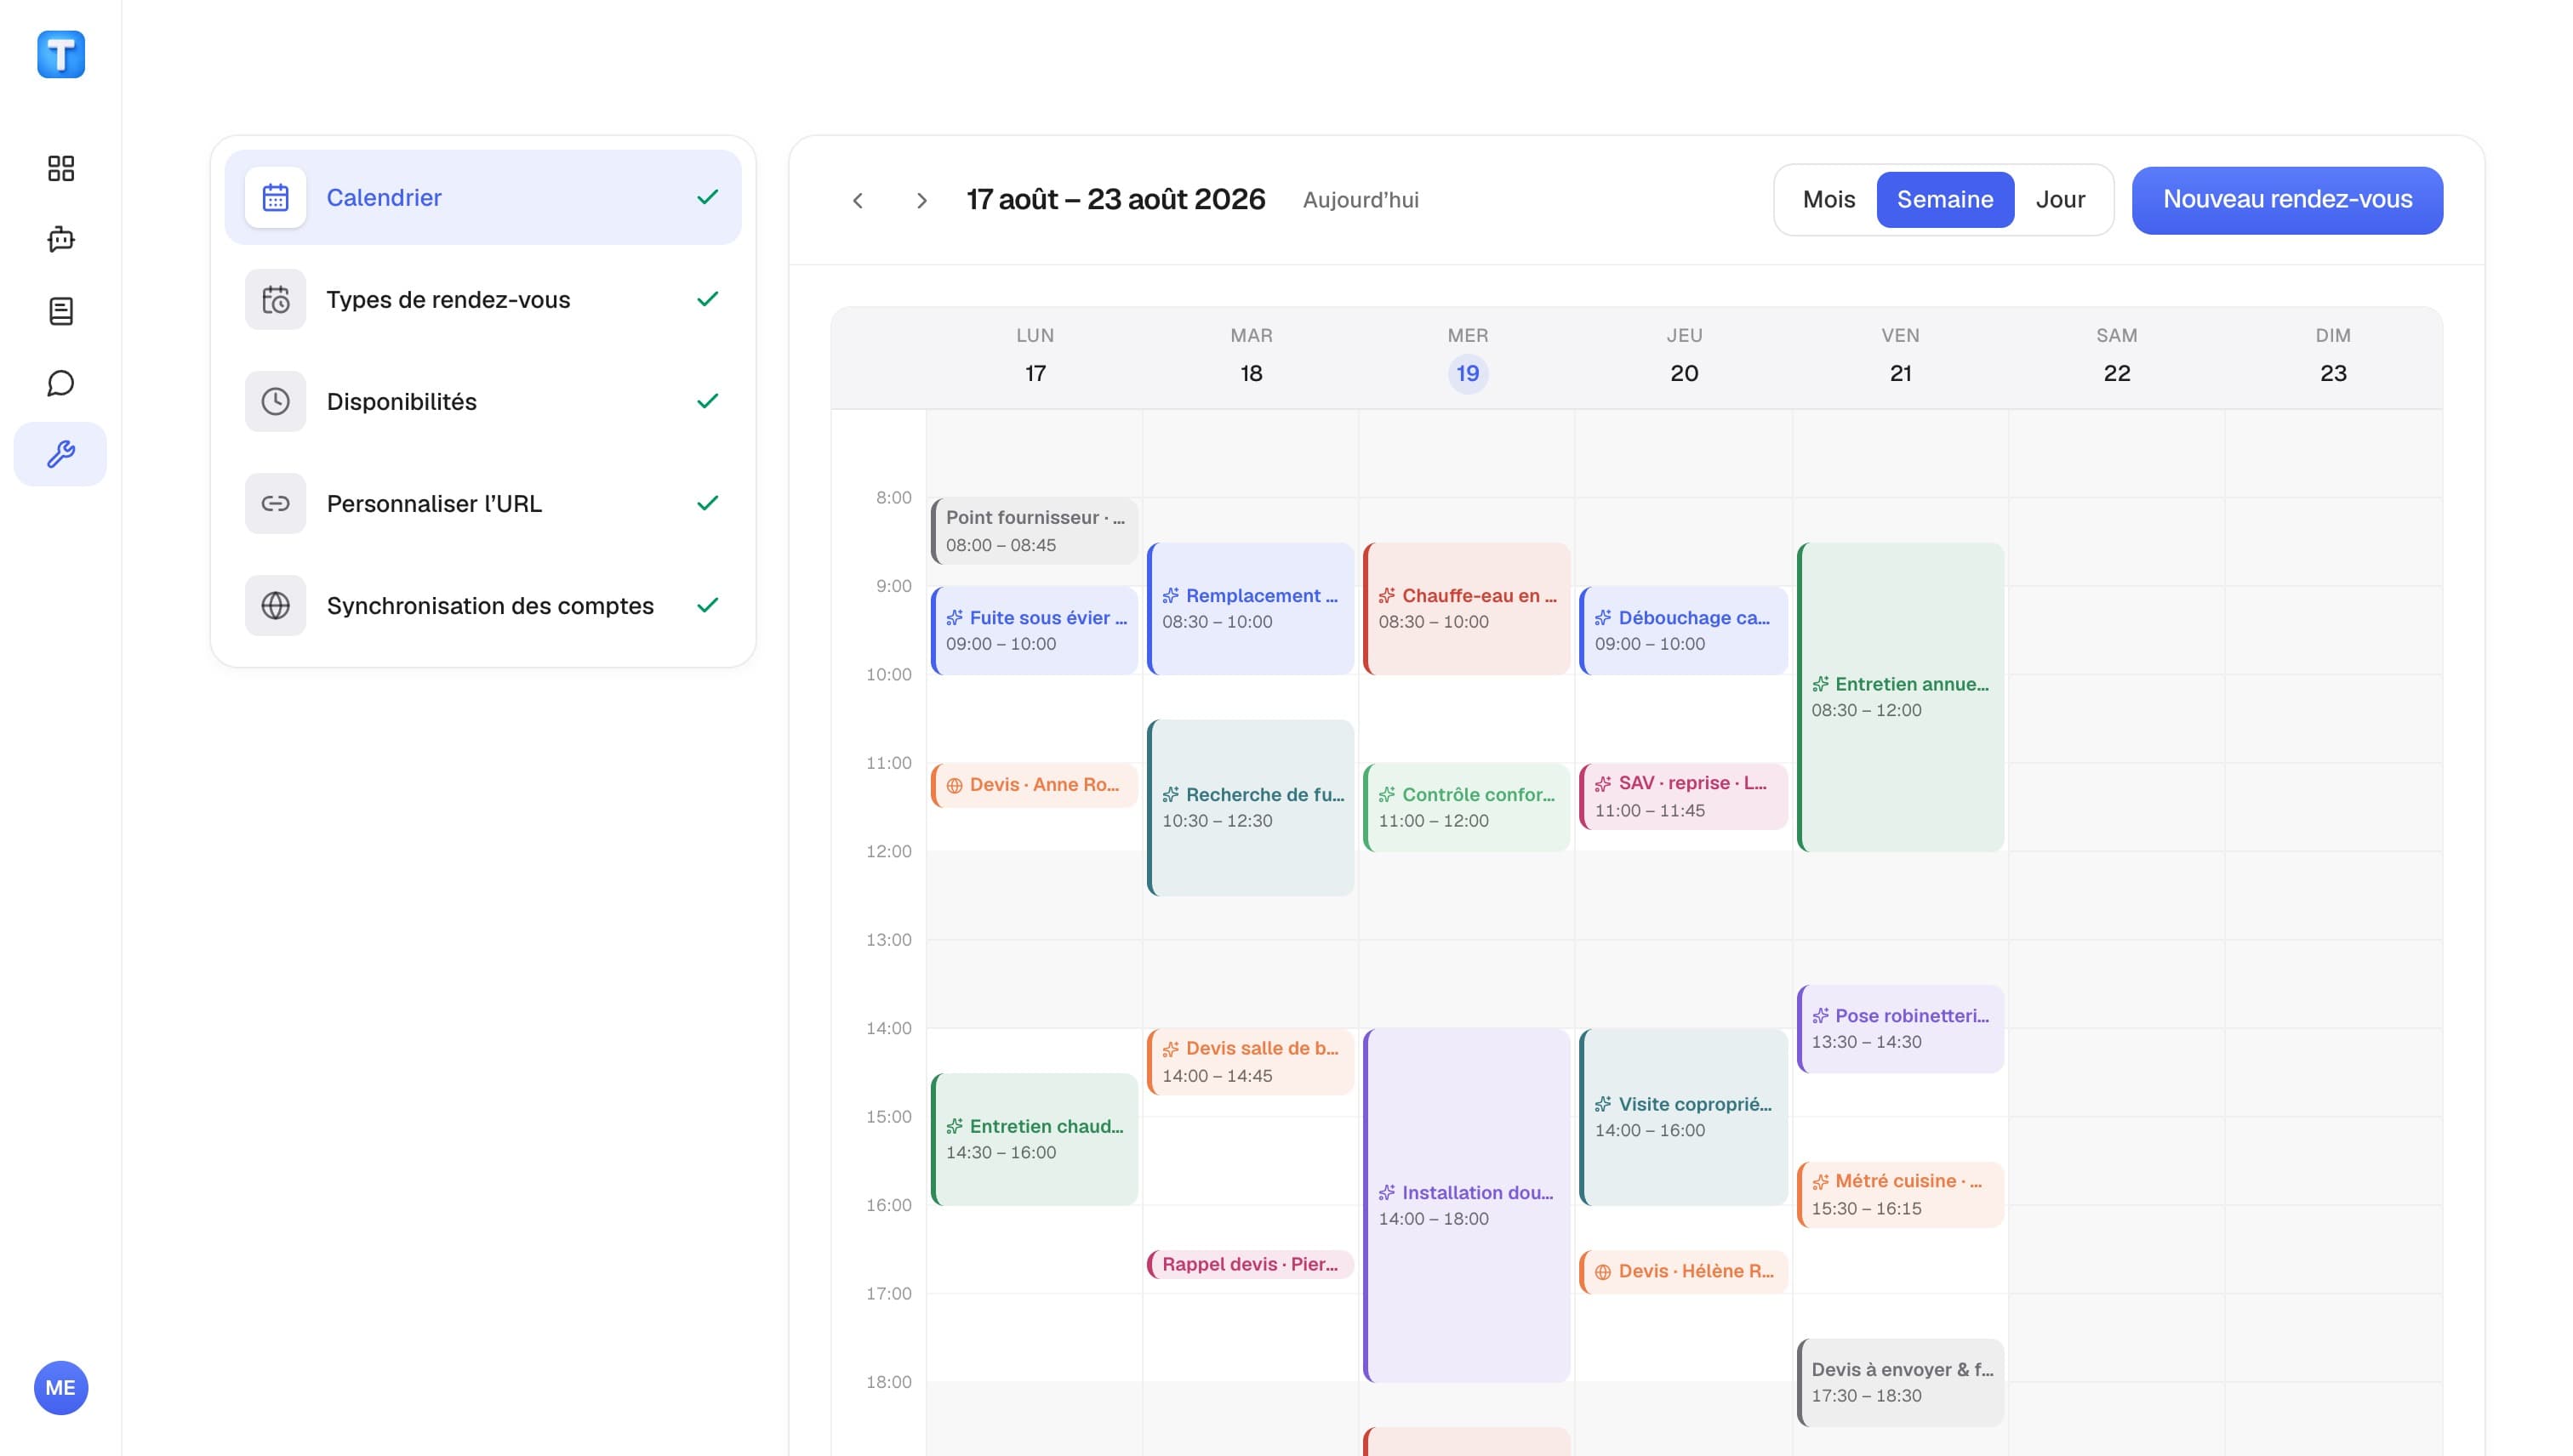This screenshot has height=1456, width=2573.
Task: Click the blue T app logo
Action: click(x=61, y=54)
